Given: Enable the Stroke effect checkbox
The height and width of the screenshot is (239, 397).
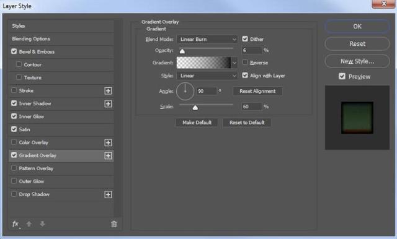Looking at the screenshot, I should (x=14, y=90).
